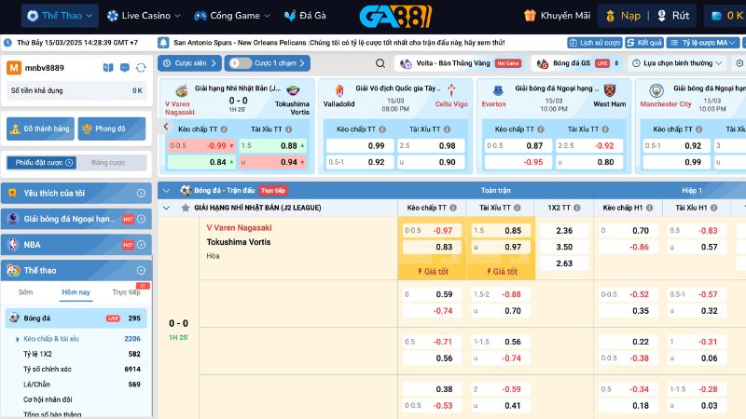Click the football icon beside Bóng đá - Trận đấu
This screenshot has height=419, width=746.
click(186, 191)
